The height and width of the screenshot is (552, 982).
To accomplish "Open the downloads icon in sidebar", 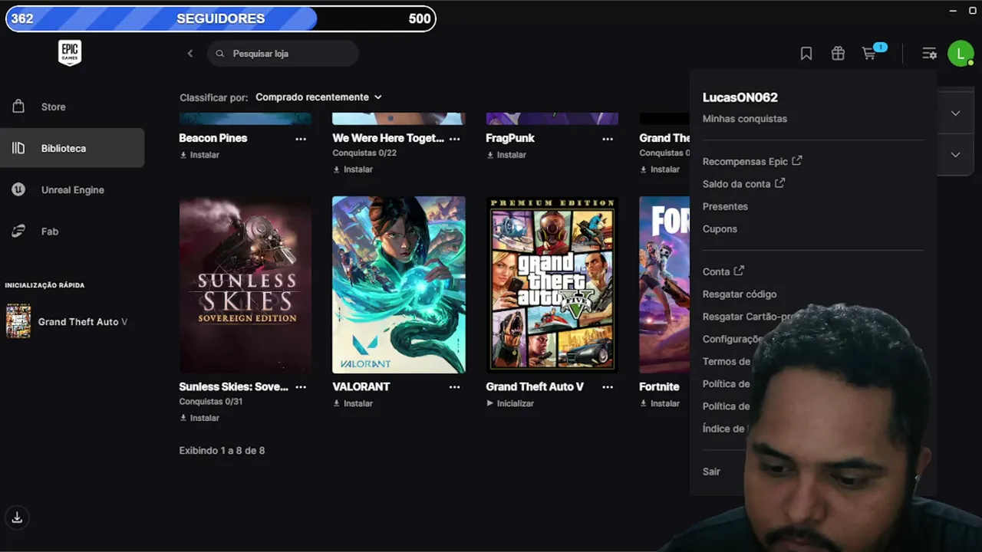I will tap(17, 517).
